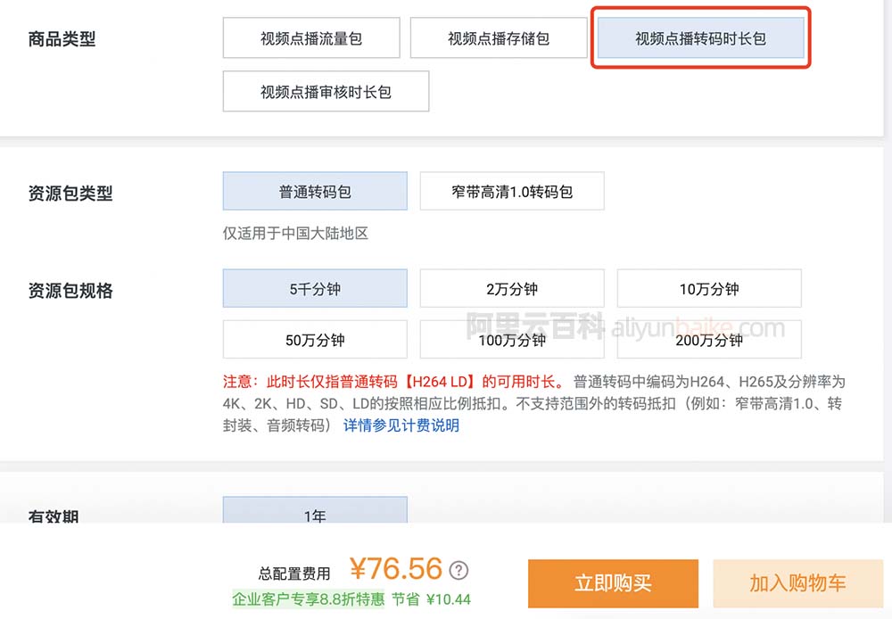The width and height of the screenshot is (892, 619).
Task: Select 视频点播流量包 product type
Action: [311, 38]
